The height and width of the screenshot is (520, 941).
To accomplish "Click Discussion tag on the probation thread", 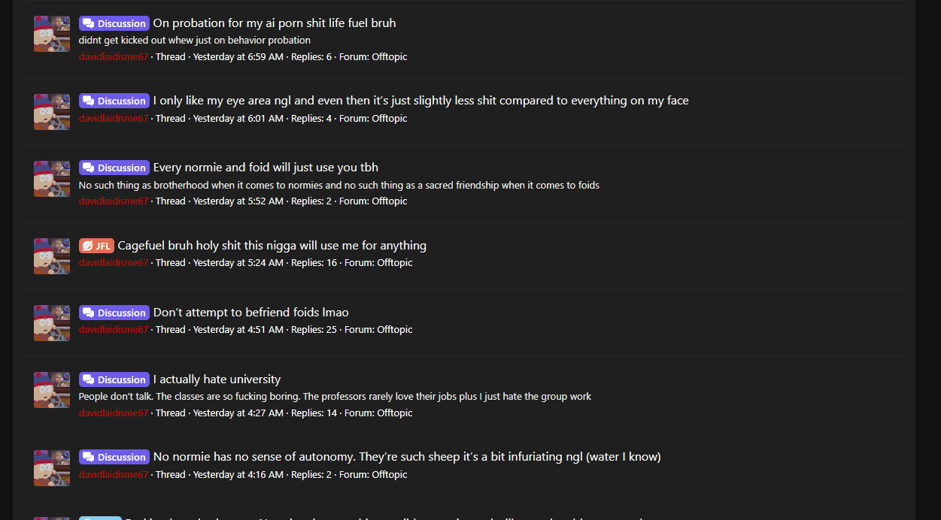I will [x=114, y=23].
